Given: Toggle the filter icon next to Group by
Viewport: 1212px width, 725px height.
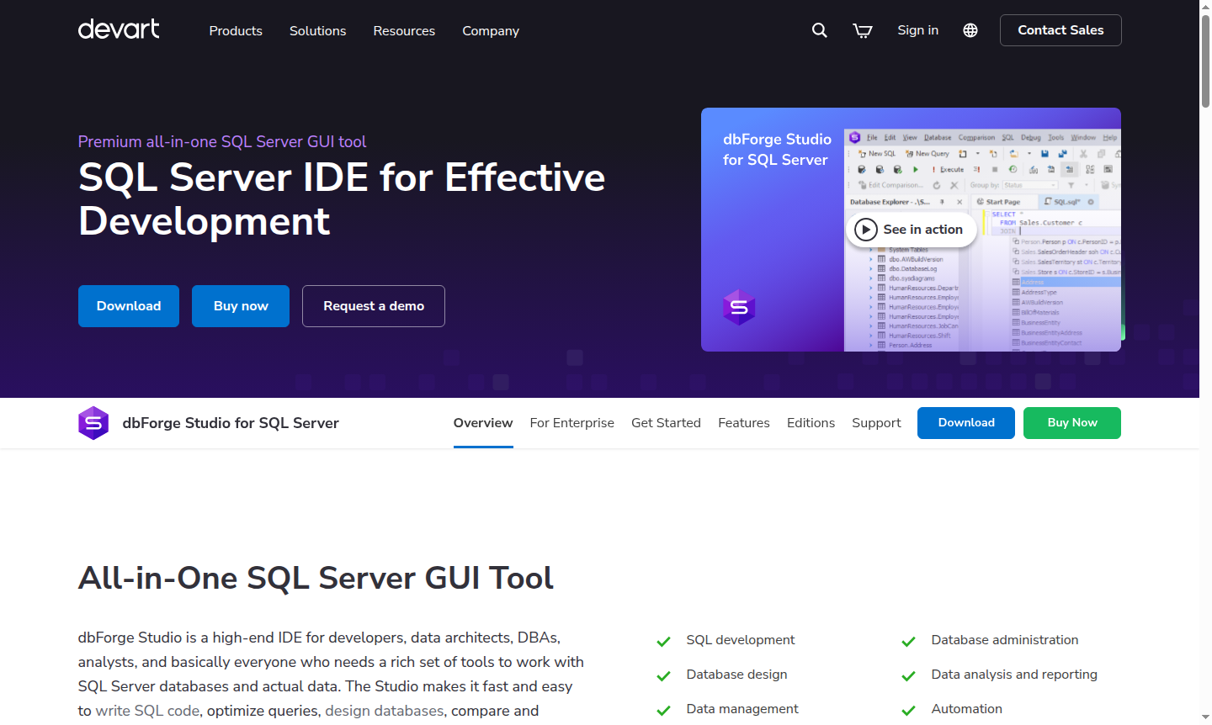Looking at the screenshot, I should [x=1071, y=185].
